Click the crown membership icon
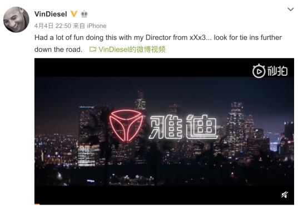298x209 pixels. pos(84,14)
